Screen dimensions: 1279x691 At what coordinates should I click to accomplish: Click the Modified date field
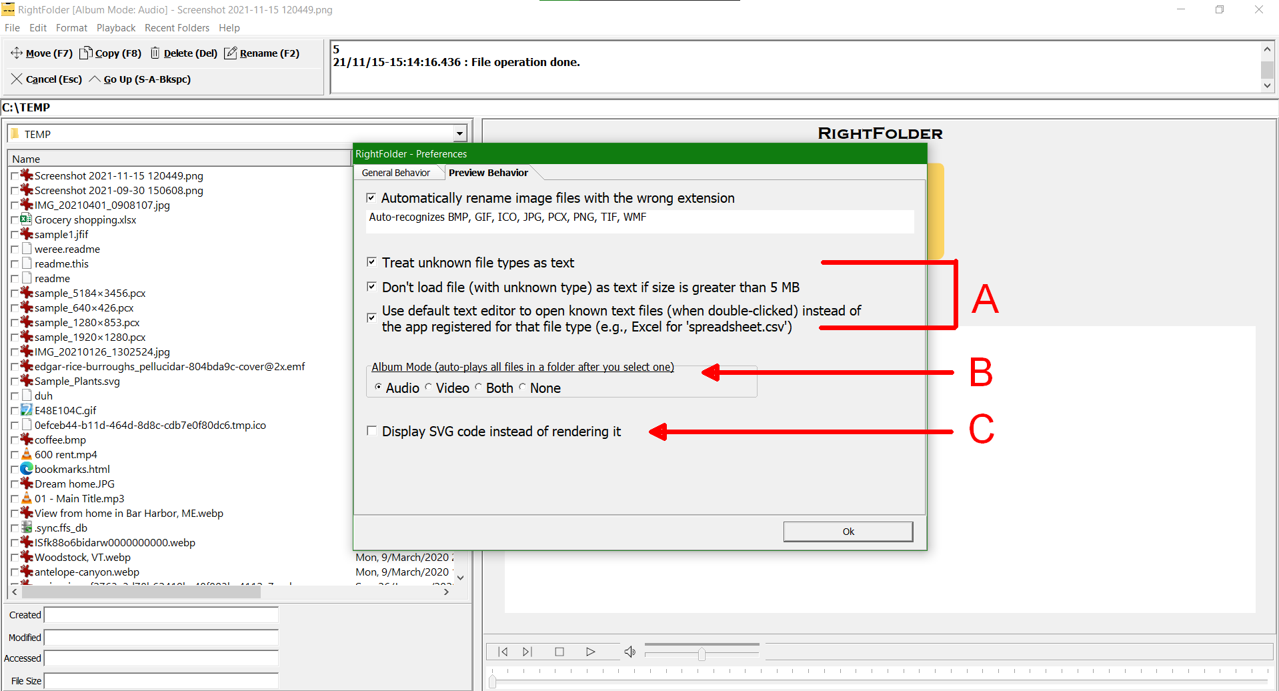point(161,638)
